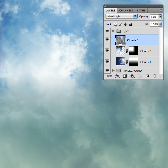The image size is (168, 168).
Task: Hide the Clouds 3 layer
Action: (107, 40)
